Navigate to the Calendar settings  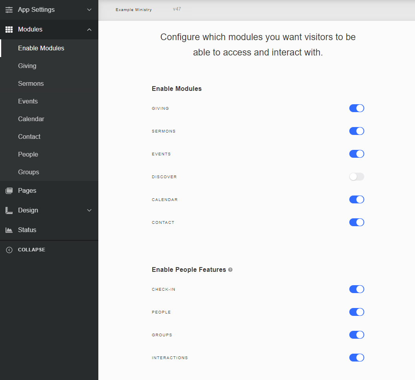point(32,119)
